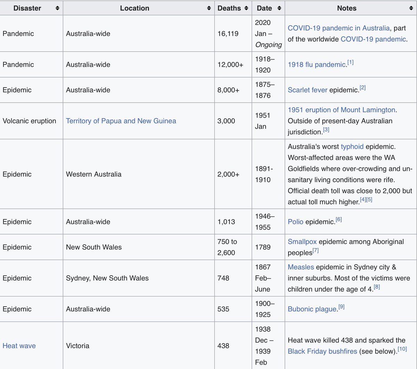
Task: Follow the typhoid link in Notes
Action: [x=352, y=147]
